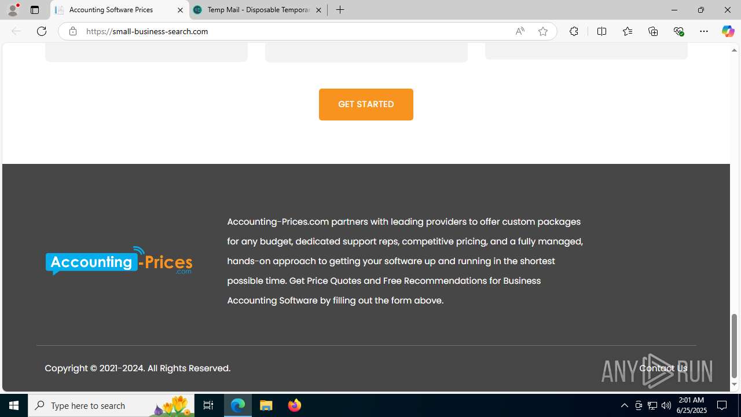Open the Extensions icon in toolbar
Screen dimensions: 741x417
click(574, 31)
